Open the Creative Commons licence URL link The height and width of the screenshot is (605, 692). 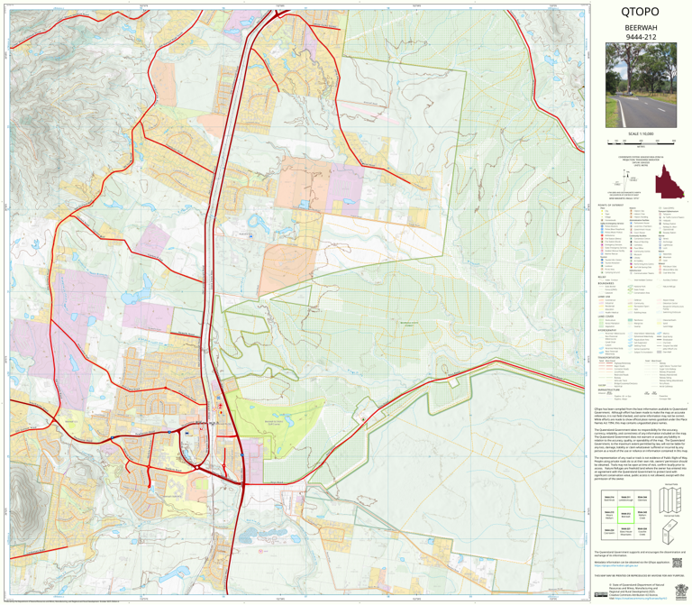[x=641, y=598]
